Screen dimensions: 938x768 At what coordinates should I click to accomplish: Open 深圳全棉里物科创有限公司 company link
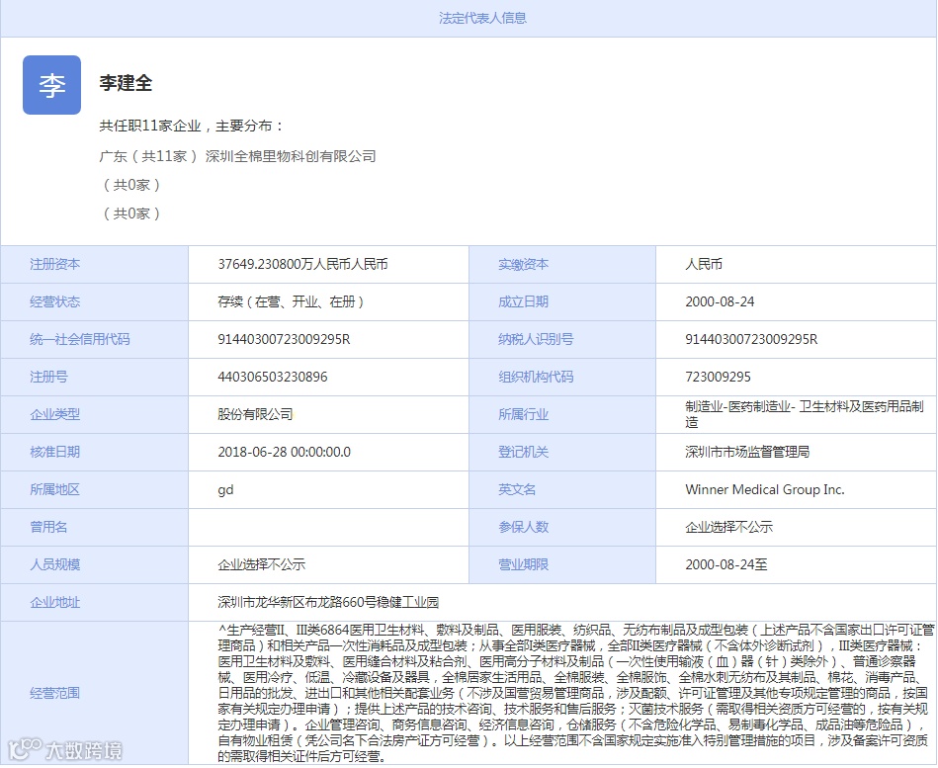point(291,156)
